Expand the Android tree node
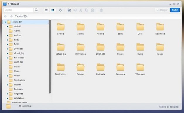The height and width of the screenshot is (113, 184). pos(7,35)
